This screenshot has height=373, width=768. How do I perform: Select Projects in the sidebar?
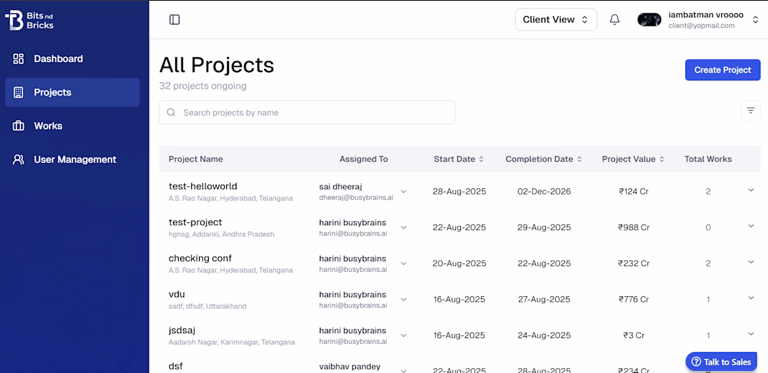click(x=73, y=93)
